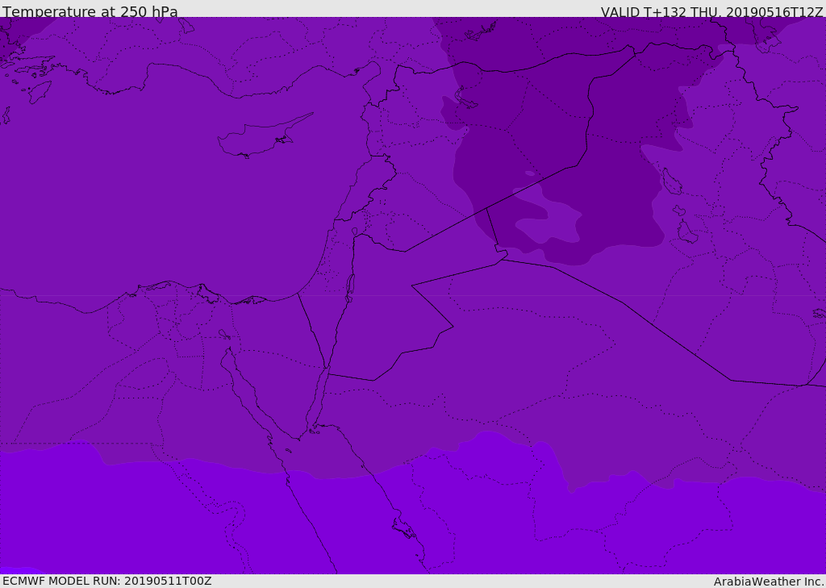Click the 'ArabiaWeather Inc.' credit text

768,582
